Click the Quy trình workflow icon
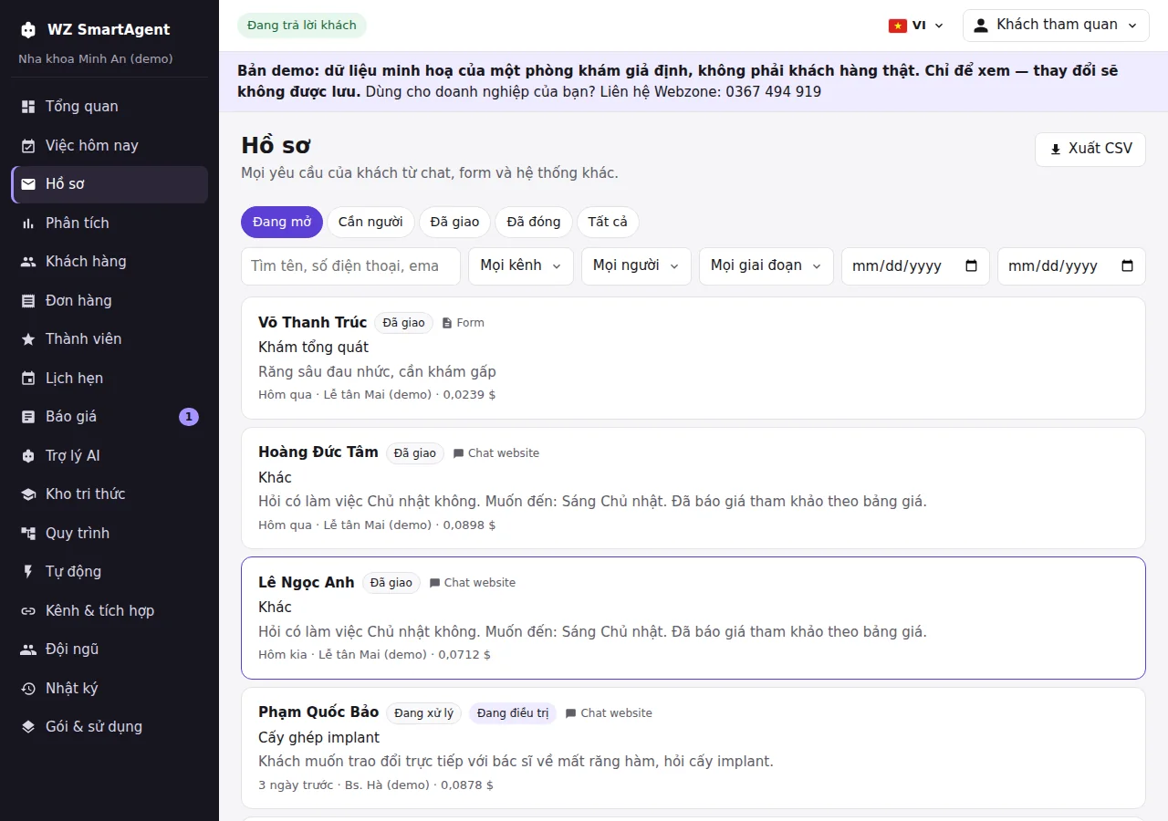The height and width of the screenshot is (821, 1168). point(28,534)
